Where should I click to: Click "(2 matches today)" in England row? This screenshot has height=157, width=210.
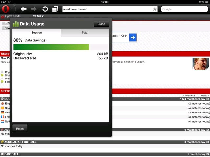pyautogui.click(x=199, y=104)
